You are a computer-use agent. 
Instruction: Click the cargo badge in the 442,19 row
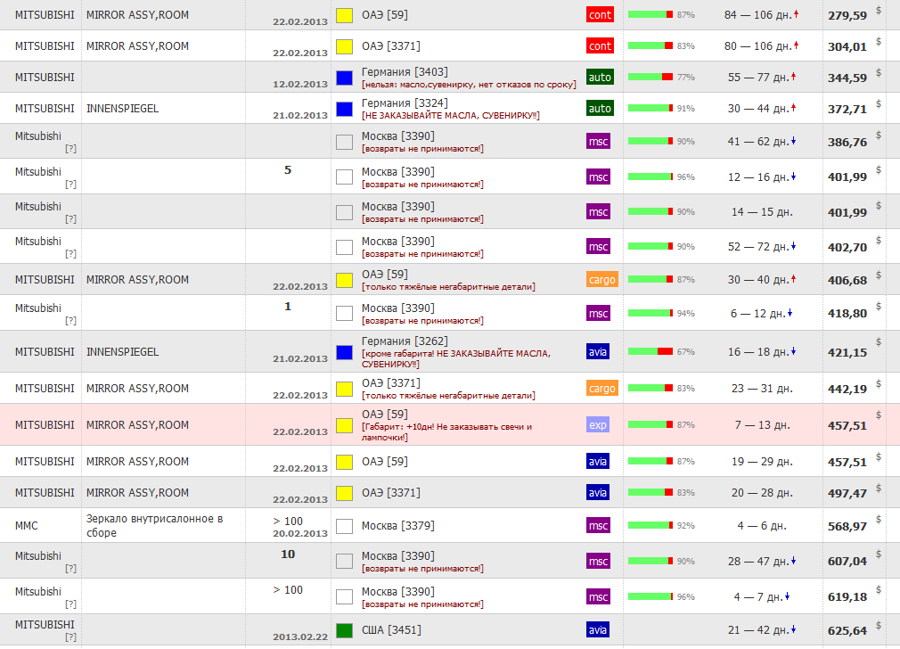pyautogui.click(x=602, y=389)
